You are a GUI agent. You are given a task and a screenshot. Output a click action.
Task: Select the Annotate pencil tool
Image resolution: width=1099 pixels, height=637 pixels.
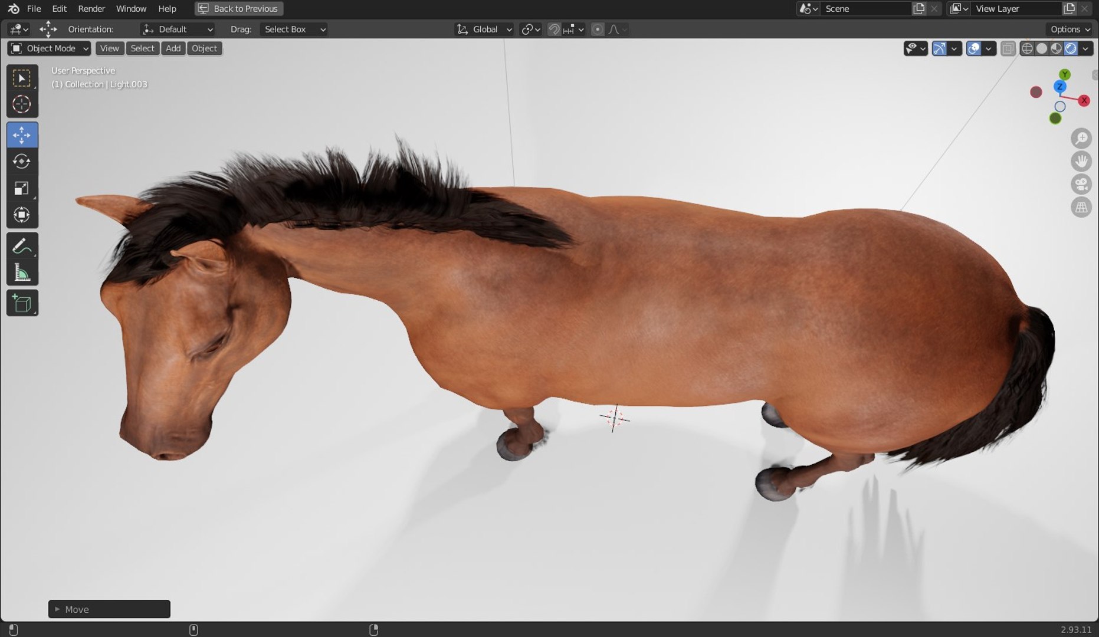pos(22,246)
